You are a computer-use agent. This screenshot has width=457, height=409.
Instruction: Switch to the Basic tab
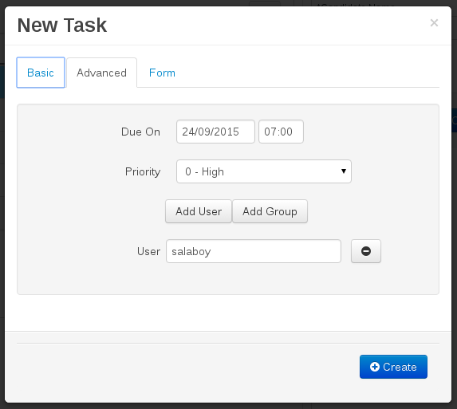pyautogui.click(x=41, y=73)
